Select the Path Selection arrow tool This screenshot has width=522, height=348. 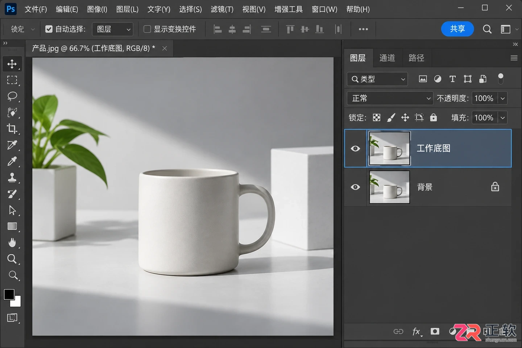tap(12, 210)
